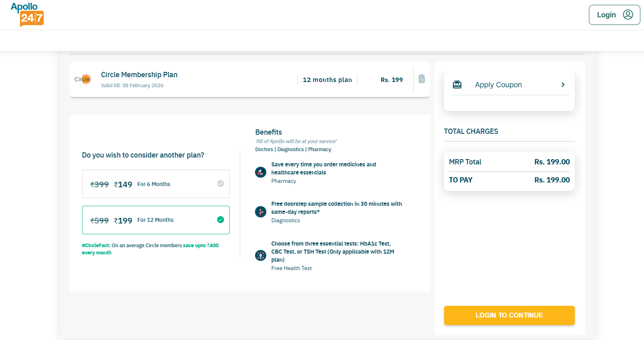Click the Pharmacy benefit icon
This screenshot has width=644, height=340.
[261, 172]
